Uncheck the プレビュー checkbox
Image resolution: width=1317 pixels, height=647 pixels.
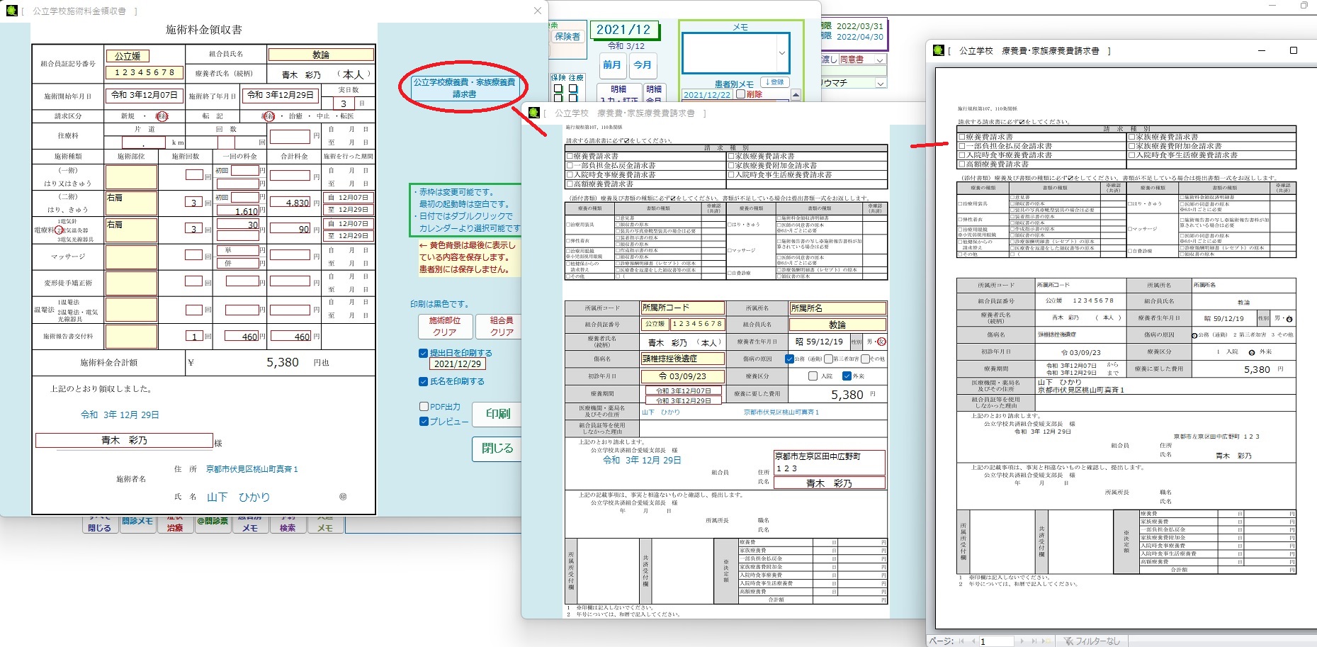[424, 421]
